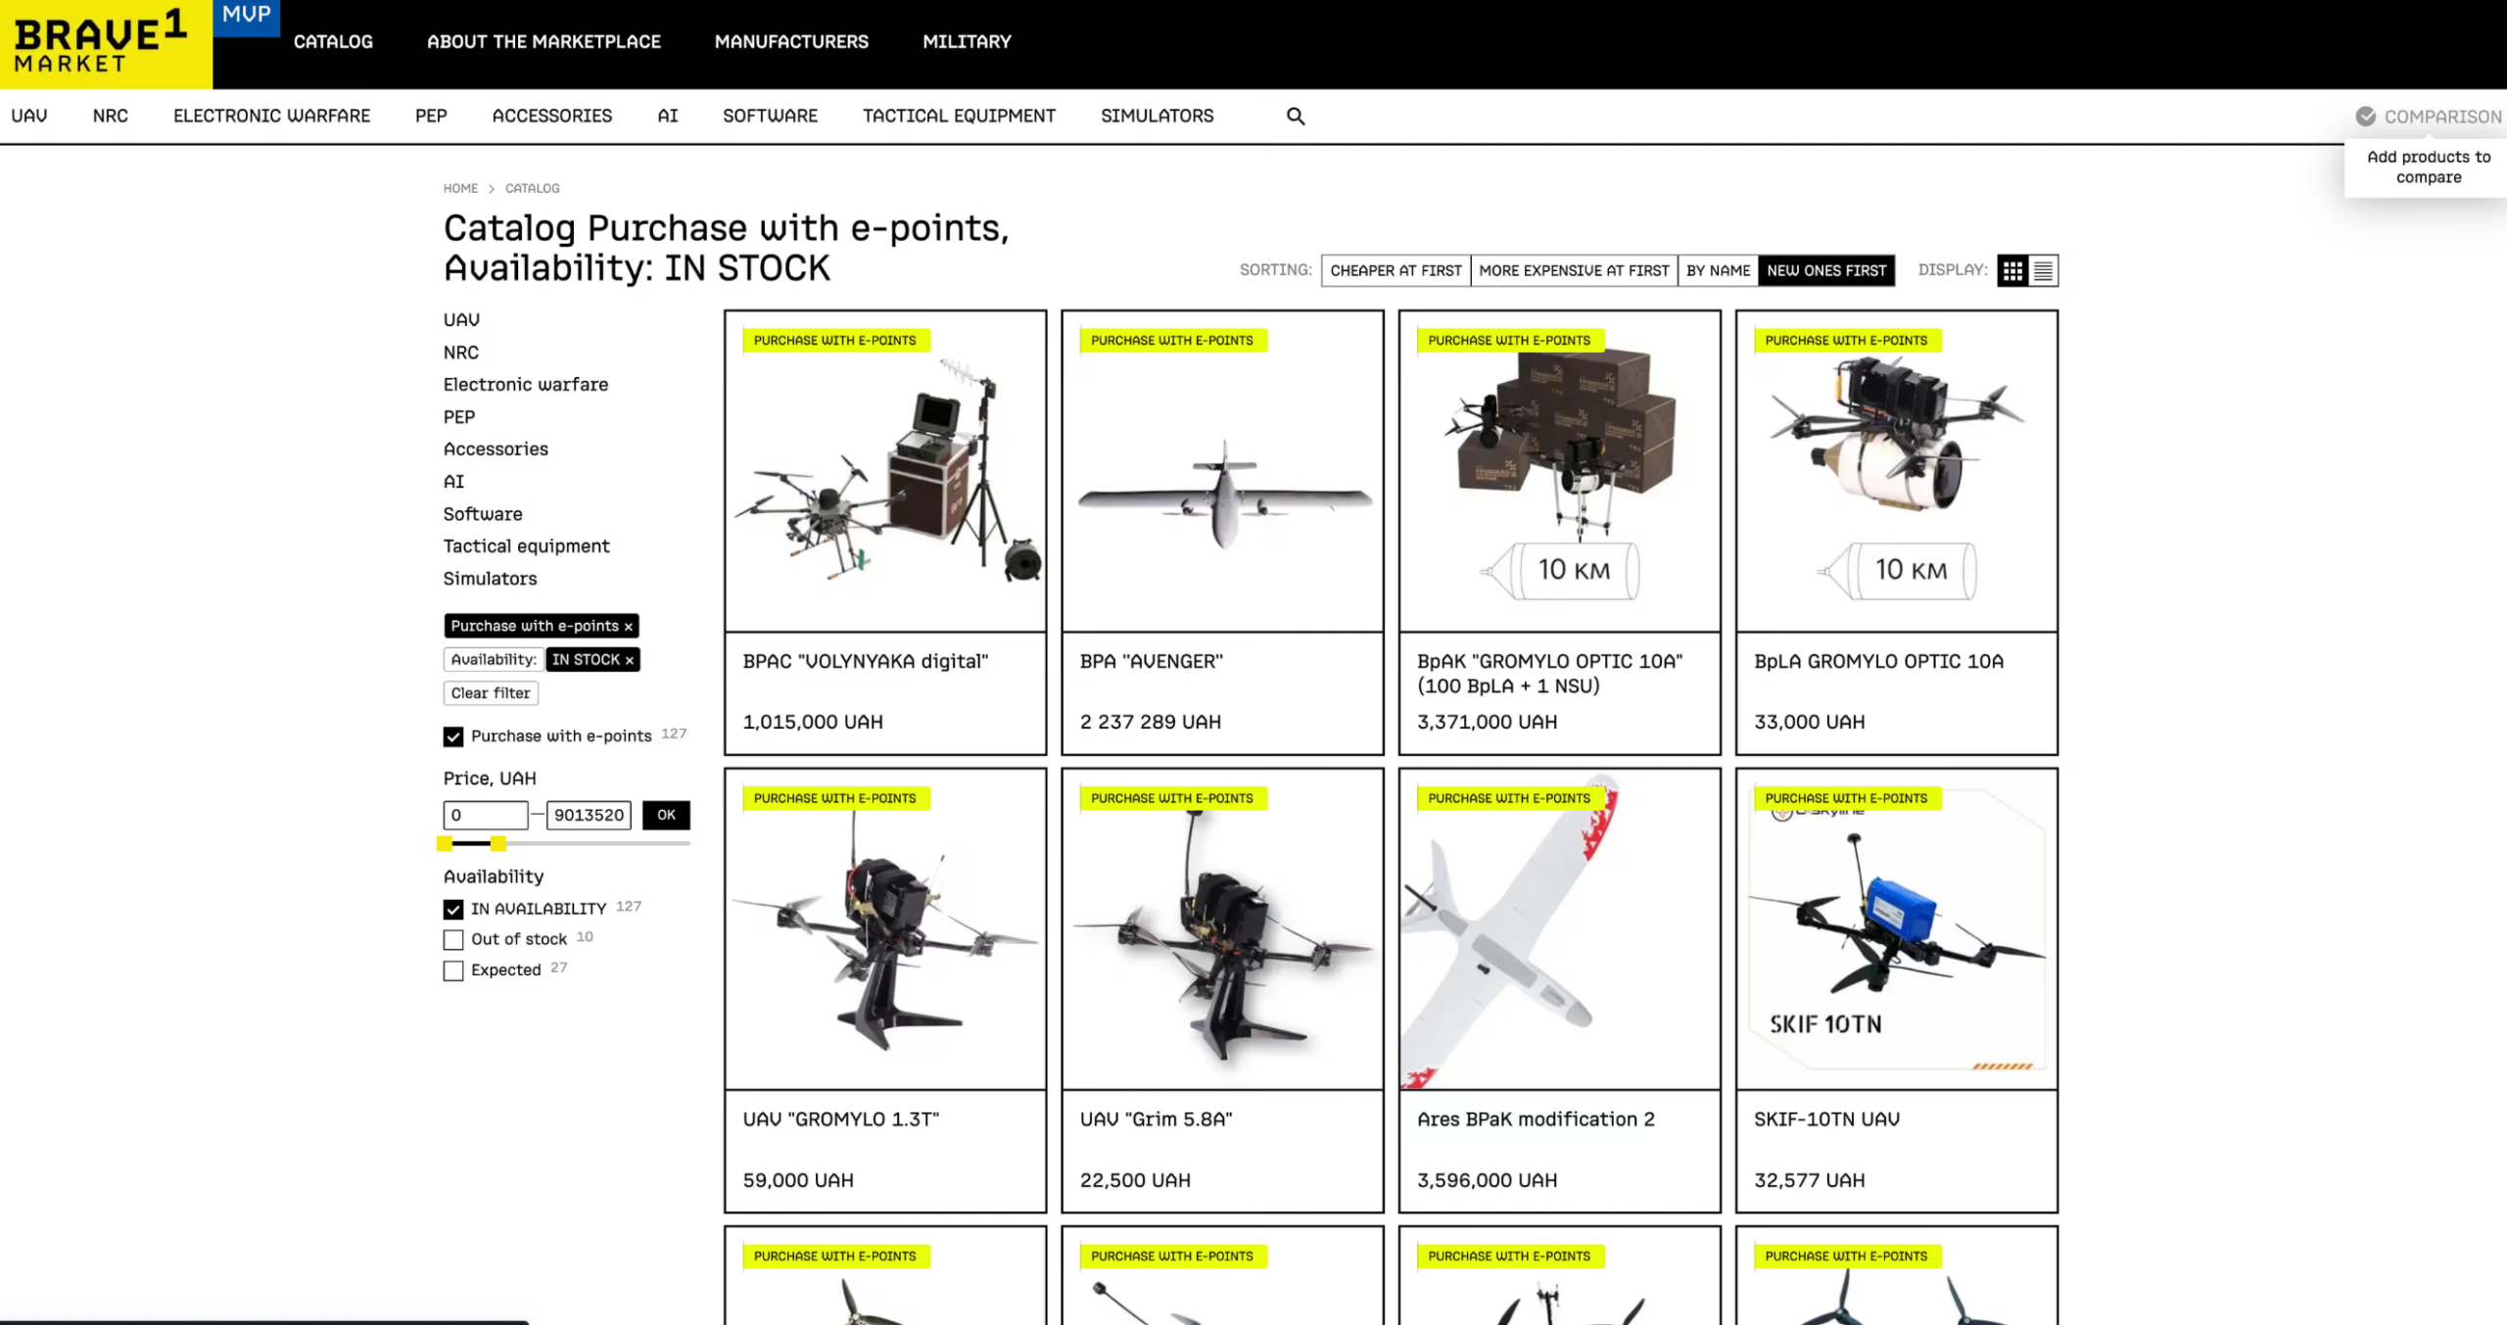This screenshot has width=2507, height=1325.
Task: Open BpLA GROMYLO OPTIC 10A product title
Action: point(1878,662)
